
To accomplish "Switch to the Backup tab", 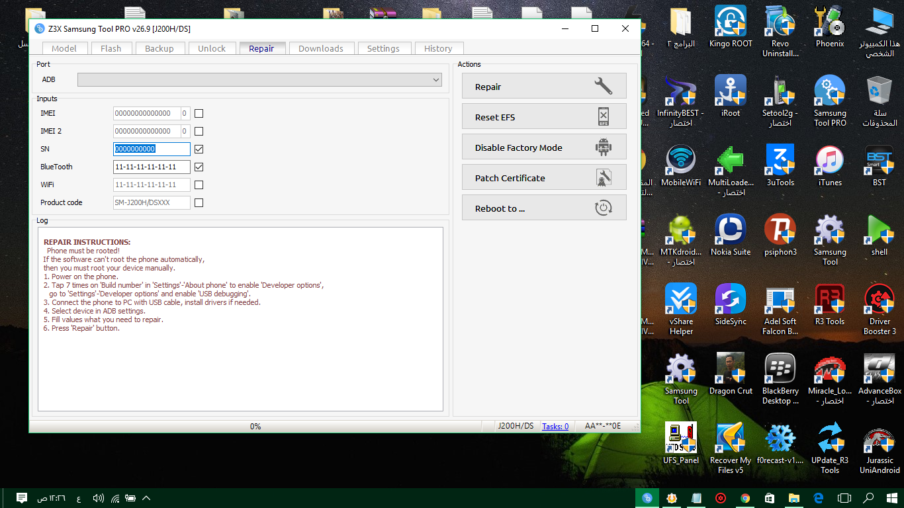I will point(159,48).
